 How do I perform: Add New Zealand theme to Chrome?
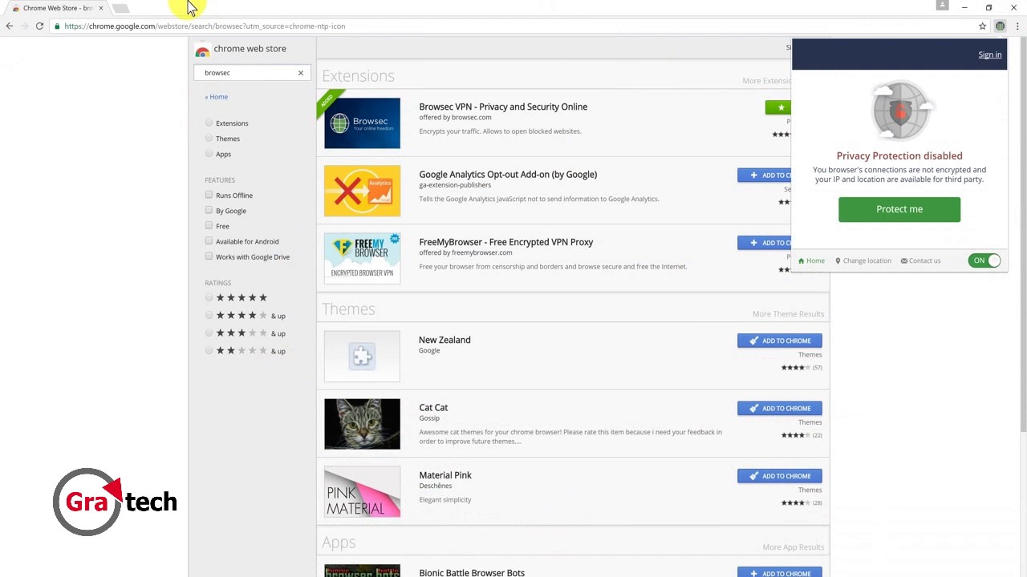tap(780, 341)
